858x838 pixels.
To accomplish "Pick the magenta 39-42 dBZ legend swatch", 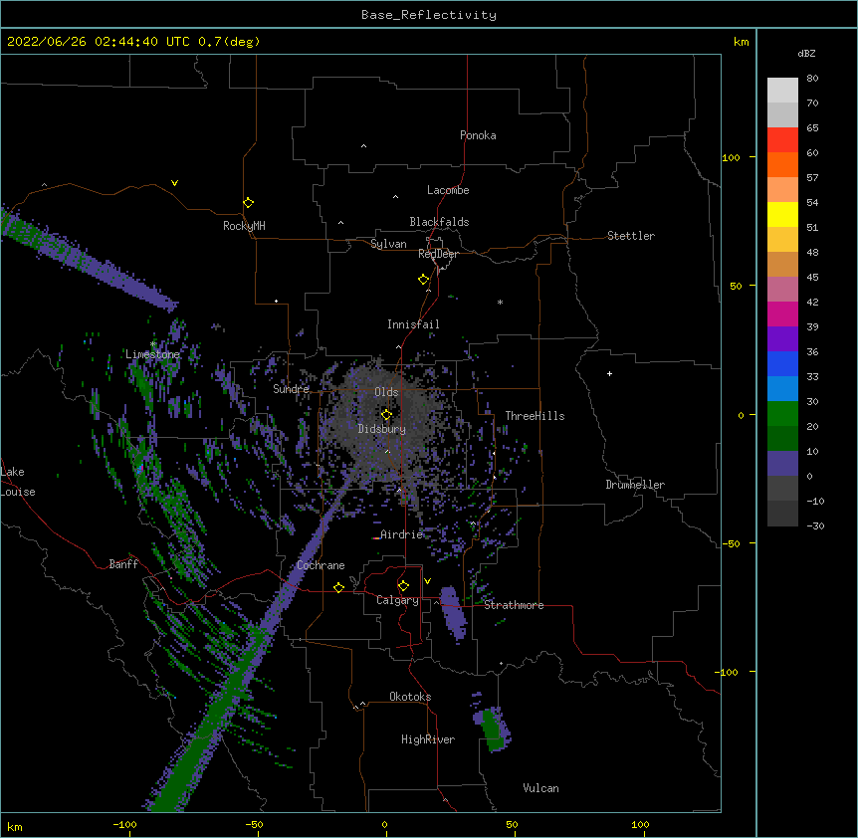I will pyautogui.click(x=782, y=314).
